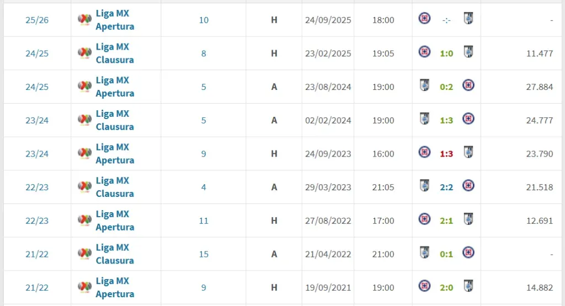The width and height of the screenshot is (565, 306).
Task: Open the 1:3 red result from 24/09/2023
Action: coord(446,154)
